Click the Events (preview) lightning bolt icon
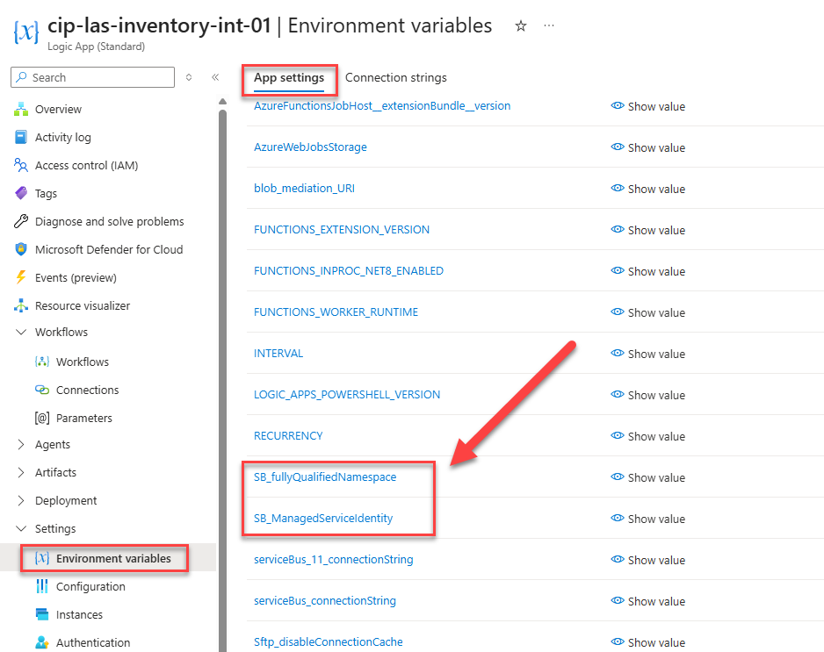824x652 pixels. click(21, 277)
